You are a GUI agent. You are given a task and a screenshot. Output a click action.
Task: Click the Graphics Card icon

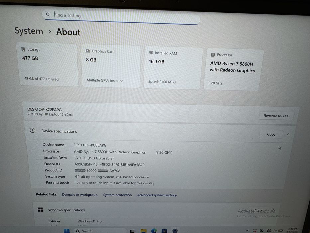tap(88, 51)
